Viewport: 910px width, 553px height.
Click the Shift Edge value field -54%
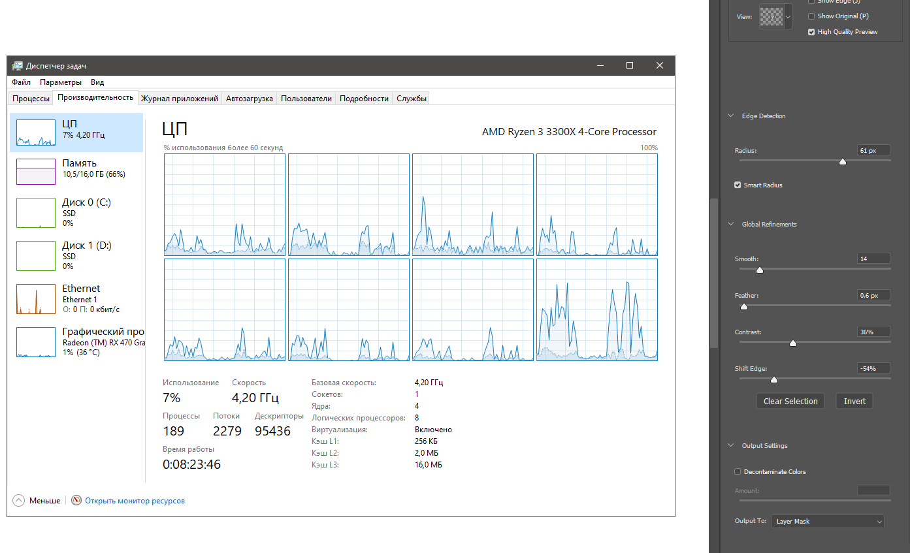coord(873,369)
